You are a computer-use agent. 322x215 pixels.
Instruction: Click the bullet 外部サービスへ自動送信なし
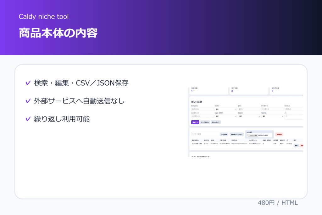click(x=79, y=101)
